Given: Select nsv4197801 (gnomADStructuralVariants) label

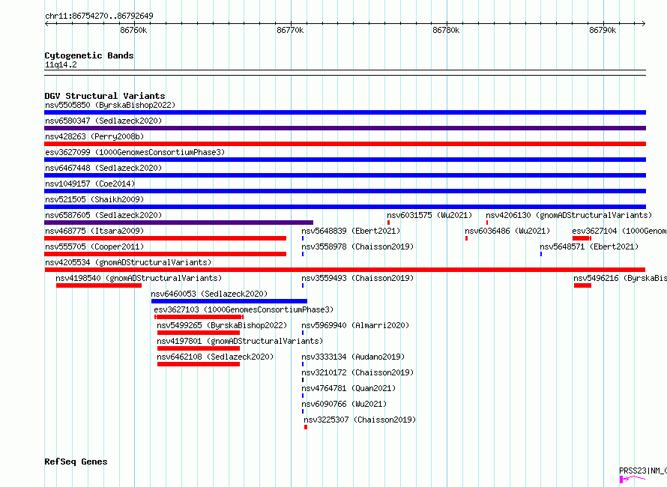Looking at the screenshot, I should pyautogui.click(x=240, y=341).
